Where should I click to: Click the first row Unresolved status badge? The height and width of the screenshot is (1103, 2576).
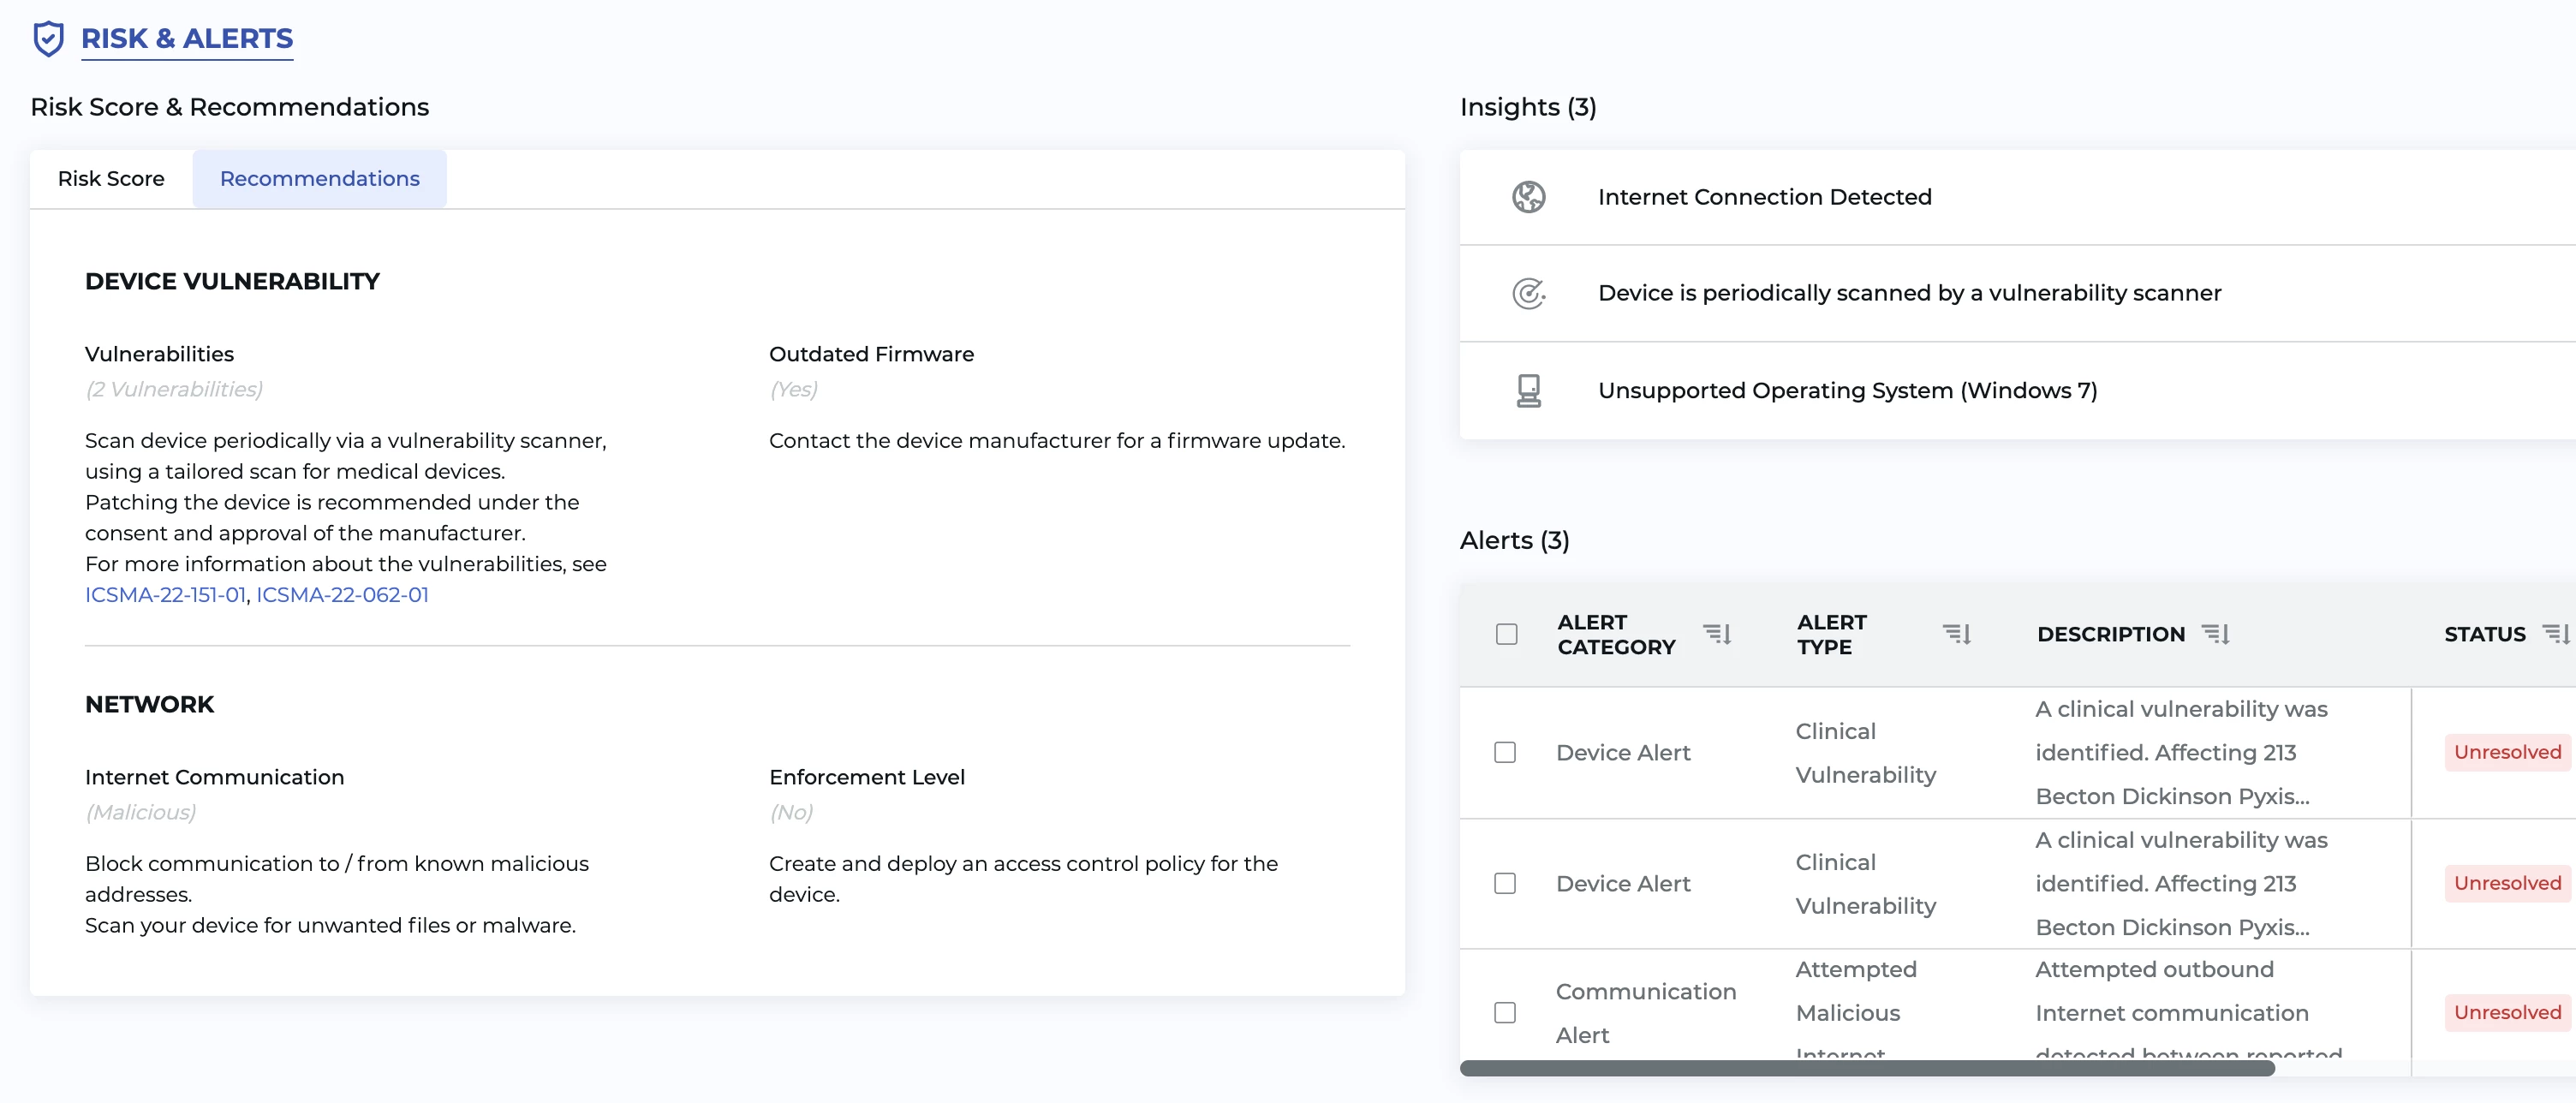[2506, 752]
